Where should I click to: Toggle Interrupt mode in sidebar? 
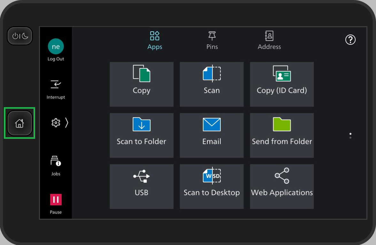[56, 88]
